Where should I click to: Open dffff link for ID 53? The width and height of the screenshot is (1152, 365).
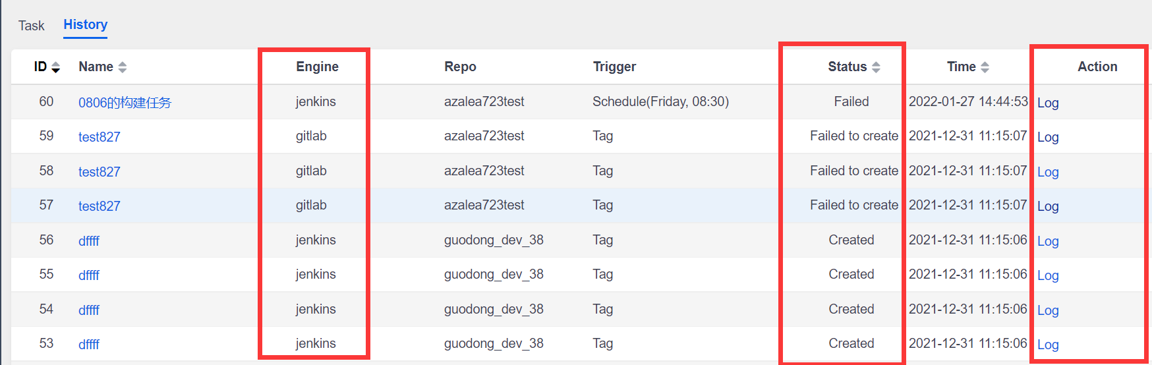[x=89, y=345]
